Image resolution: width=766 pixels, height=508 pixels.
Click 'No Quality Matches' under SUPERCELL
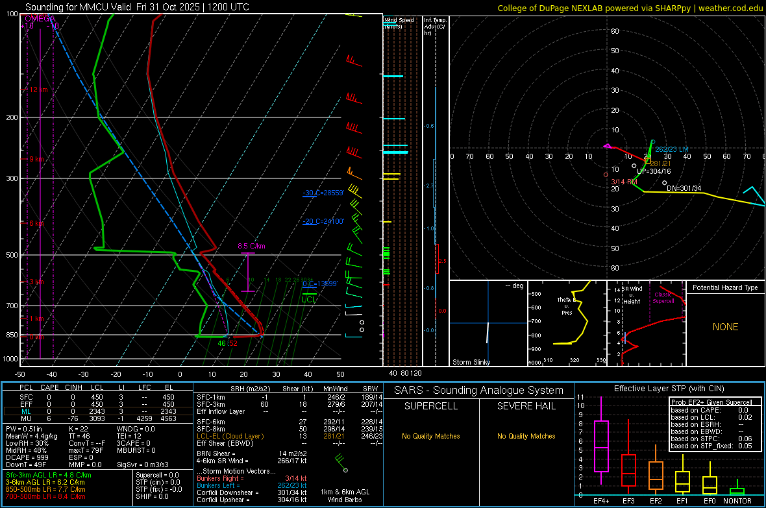431,436
